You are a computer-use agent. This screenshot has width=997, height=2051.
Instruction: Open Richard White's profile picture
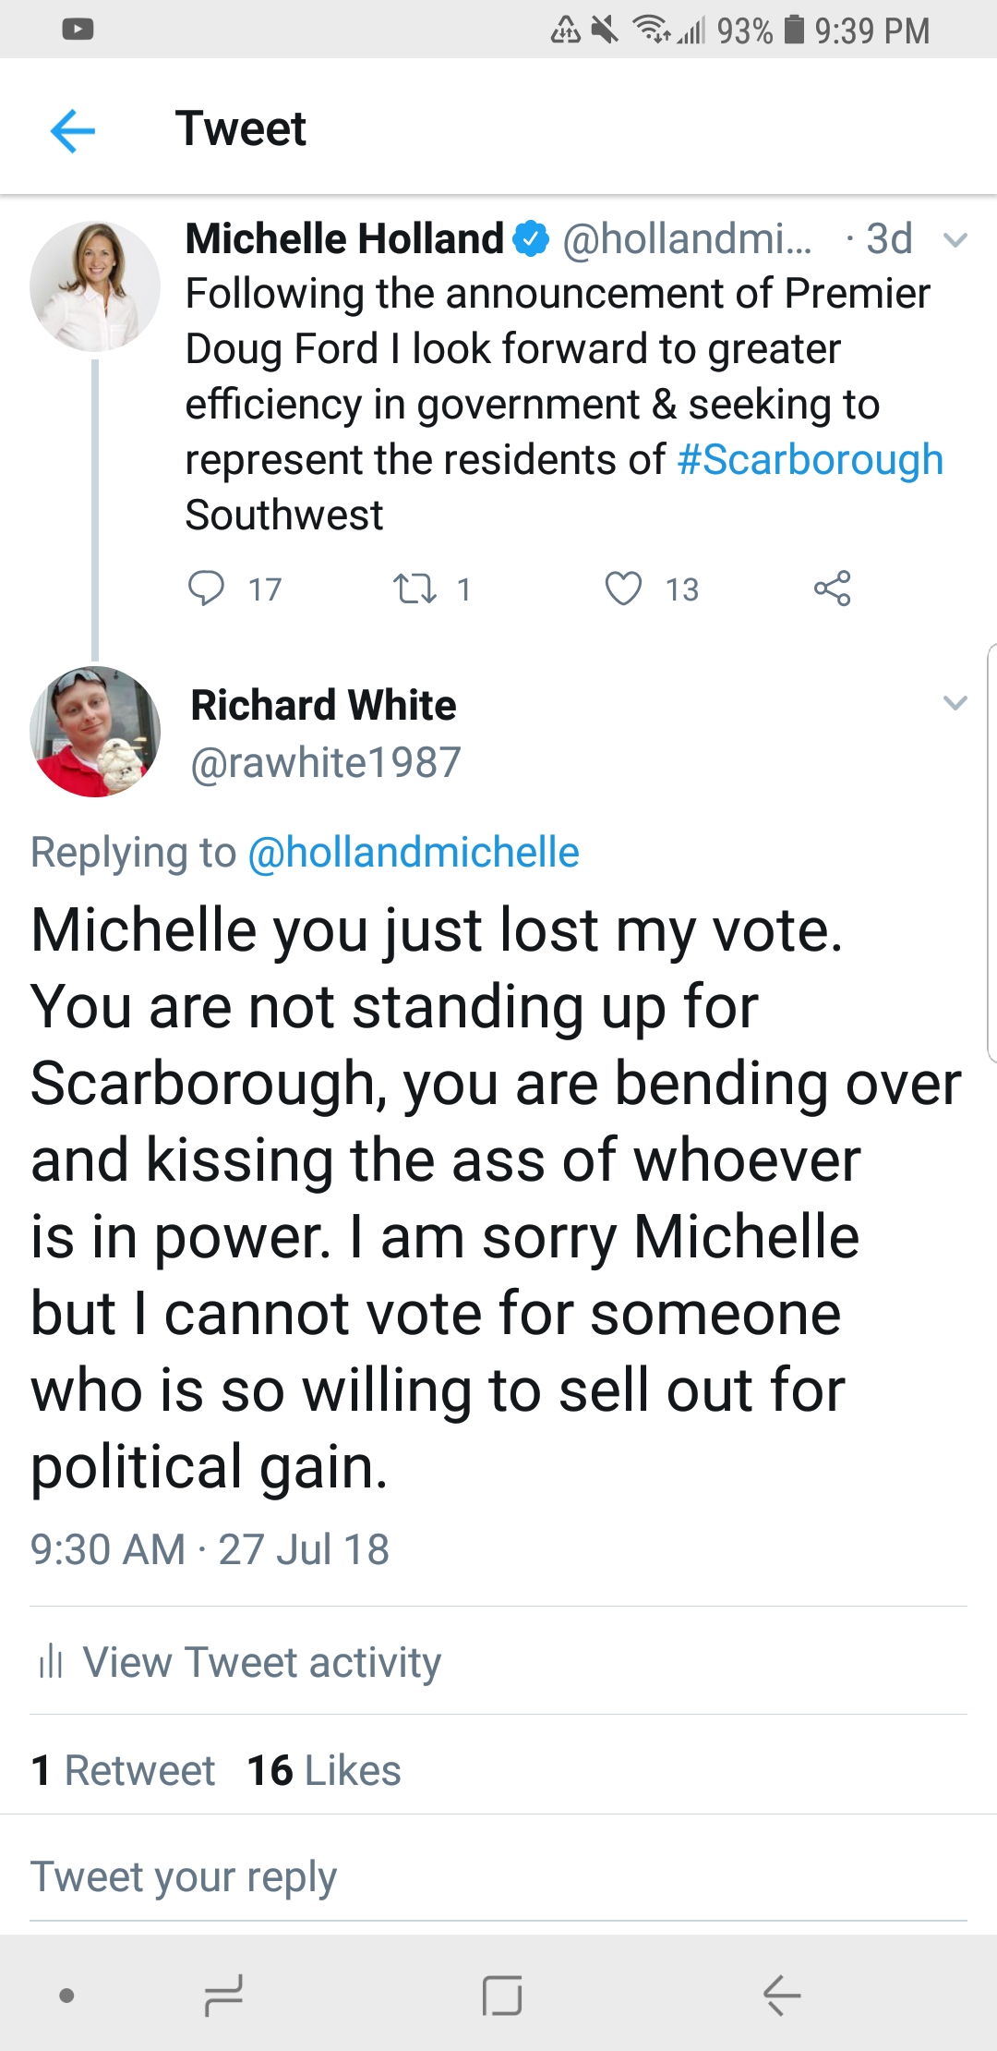pyautogui.click(x=94, y=731)
